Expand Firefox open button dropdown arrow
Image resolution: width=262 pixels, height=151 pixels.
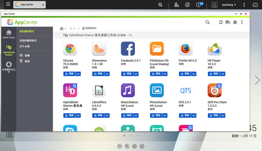pyautogui.click(x=194, y=74)
